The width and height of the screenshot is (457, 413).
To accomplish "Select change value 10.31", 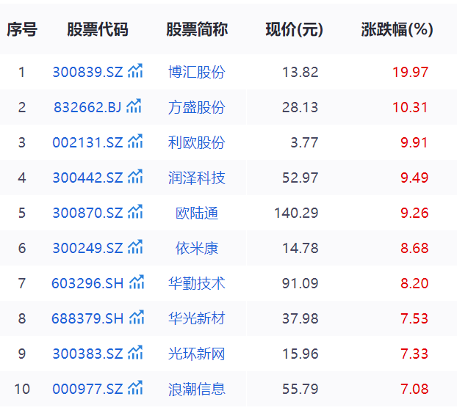I will pyautogui.click(x=411, y=107).
